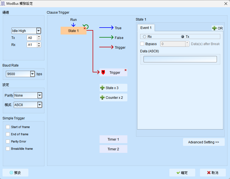Select the Trigger block
The height and width of the screenshot is (179, 230).
coord(113,72)
